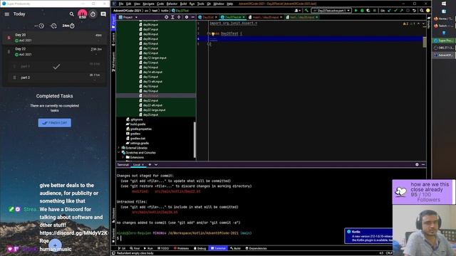The width and height of the screenshot is (456, 256).
Task: Open the focus timer clock icon
Action: click(x=93, y=14)
